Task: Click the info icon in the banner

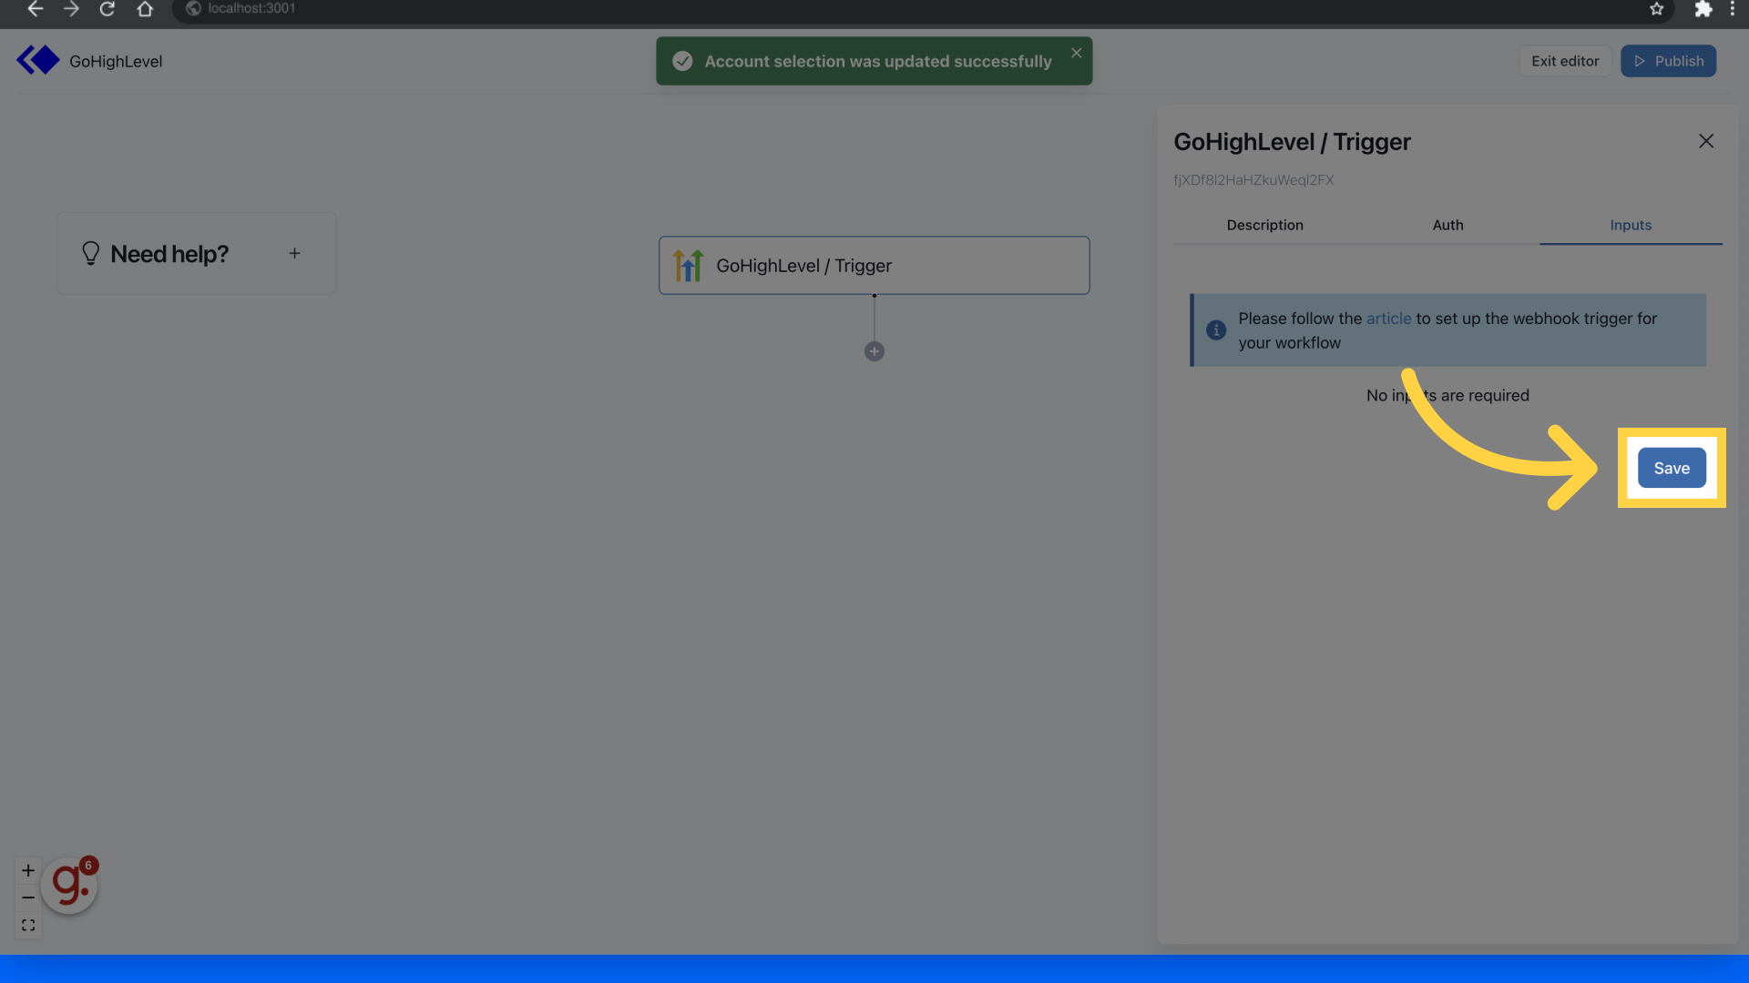Action: click(1216, 330)
